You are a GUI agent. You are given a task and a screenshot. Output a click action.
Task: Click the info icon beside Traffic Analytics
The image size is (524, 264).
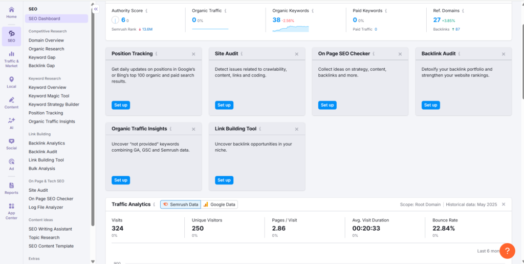click(155, 204)
